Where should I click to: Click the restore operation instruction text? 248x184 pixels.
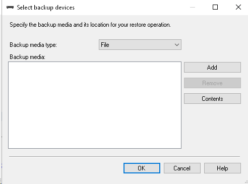[x=90, y=25]
